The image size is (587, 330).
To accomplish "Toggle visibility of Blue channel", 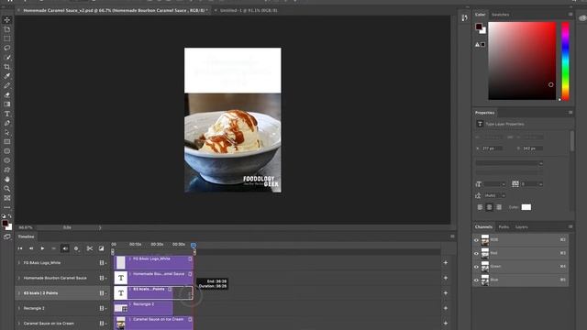I will [x=476, y=280].
